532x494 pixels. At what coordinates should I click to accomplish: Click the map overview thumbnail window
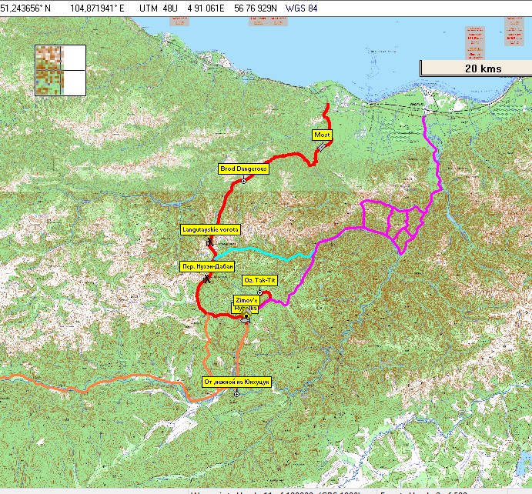point(62,70)
